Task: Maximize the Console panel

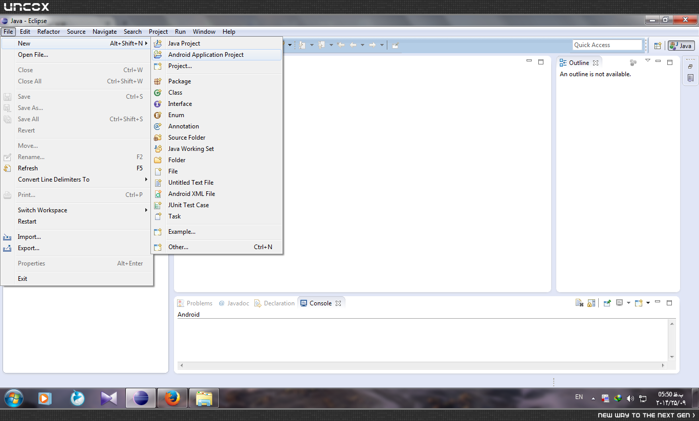Action: point(669,303)
